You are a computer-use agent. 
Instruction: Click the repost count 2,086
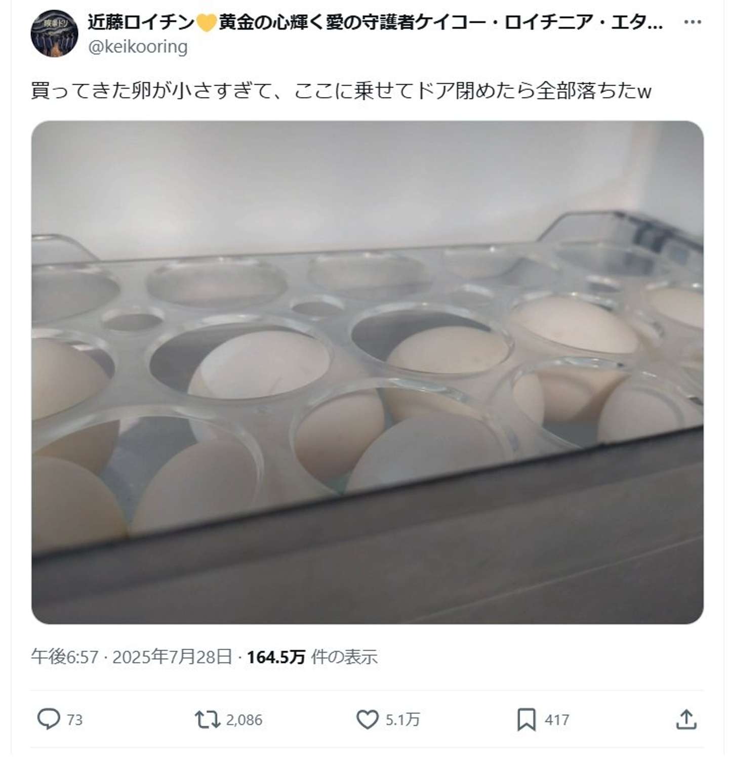[x=244, y=719]
